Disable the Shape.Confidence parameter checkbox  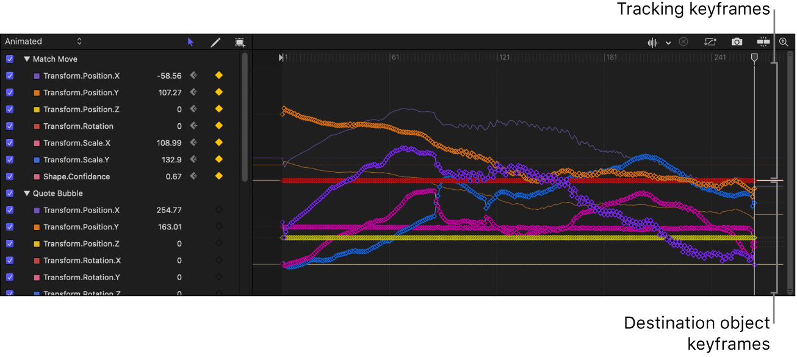click(9, 176)
